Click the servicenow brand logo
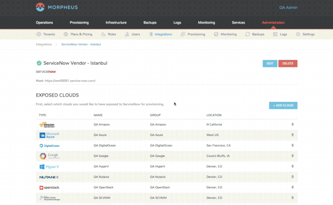Viewport: 333px width, 205px height. pyautogui.click(x=46, y=71)
